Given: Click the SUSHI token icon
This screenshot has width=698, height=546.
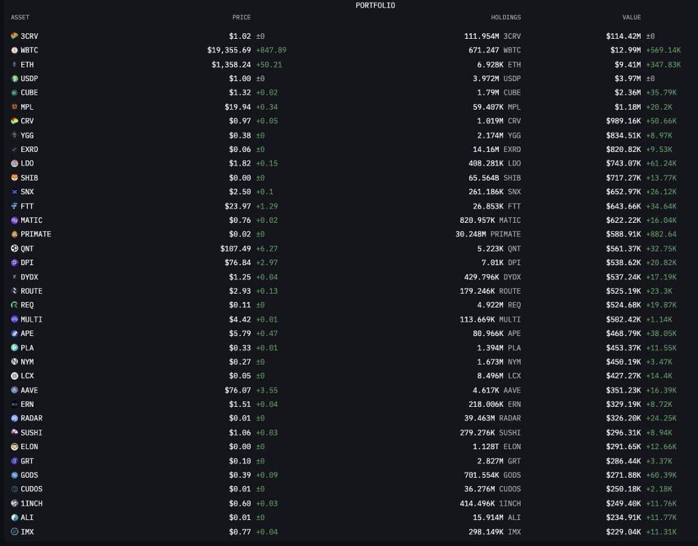Looking at the screenshot, I should [x=14, y=433].
